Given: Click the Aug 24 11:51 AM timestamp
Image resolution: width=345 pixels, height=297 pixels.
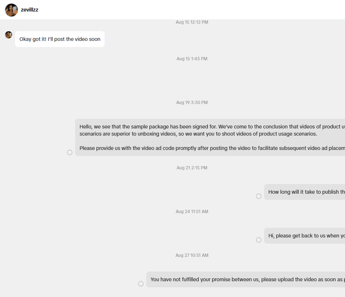Looking at the screenshot, I should click(192, 212).
